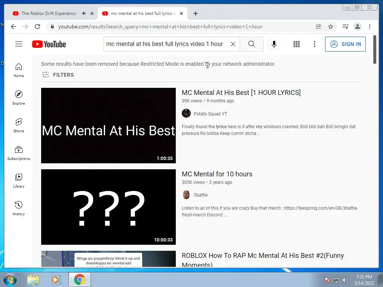
Task: Open the clock showing 7:31 PM
Action: (364, 280)
